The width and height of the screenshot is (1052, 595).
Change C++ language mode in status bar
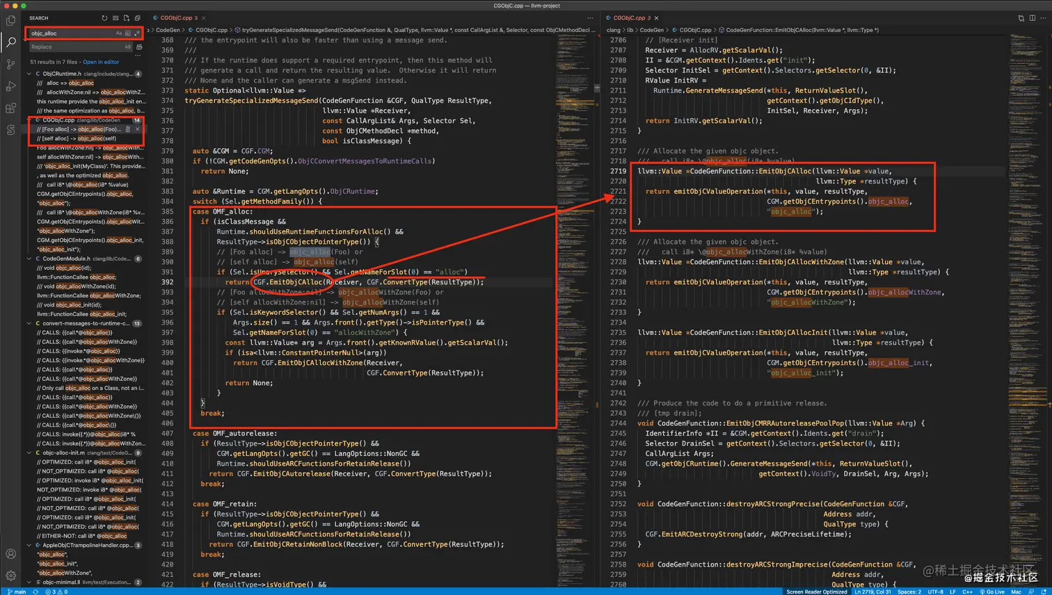967,592
